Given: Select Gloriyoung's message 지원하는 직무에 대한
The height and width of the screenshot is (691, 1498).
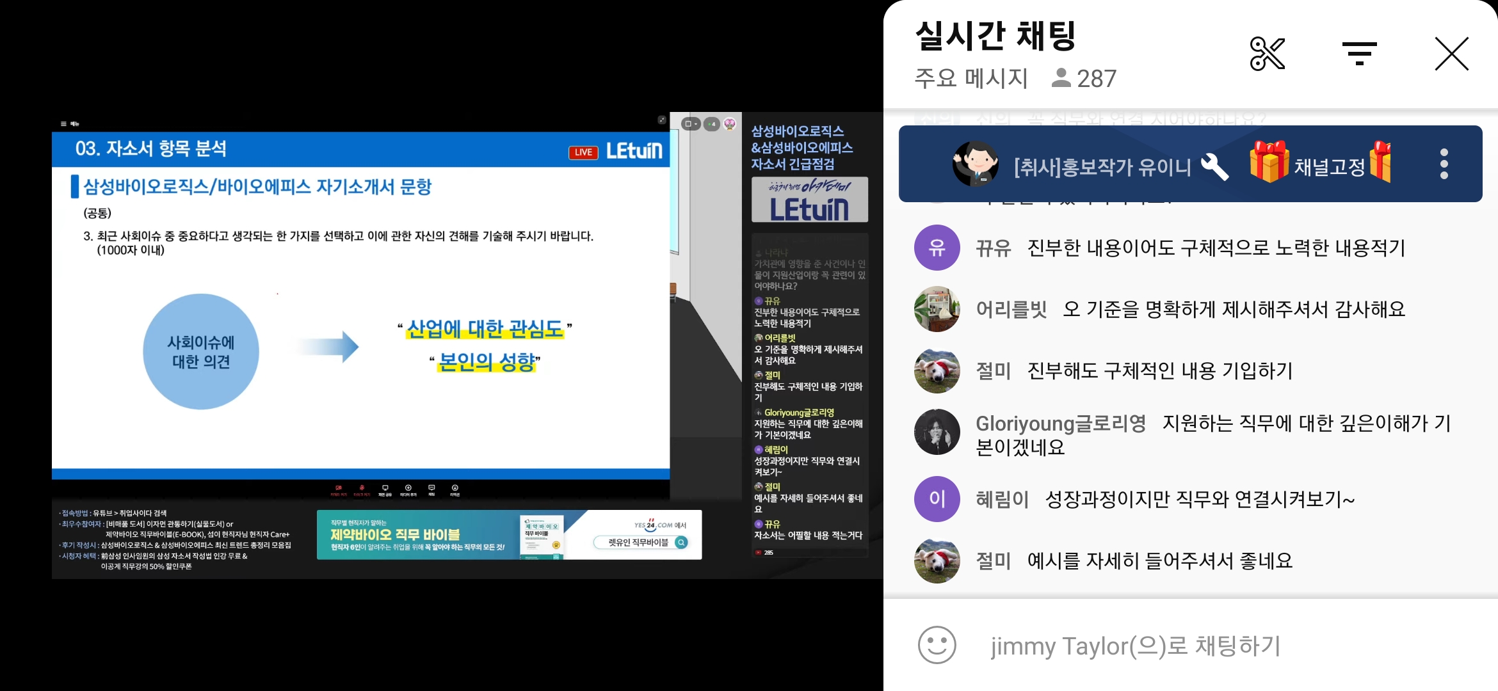Looking at the screenshot, I should 1213,435.
